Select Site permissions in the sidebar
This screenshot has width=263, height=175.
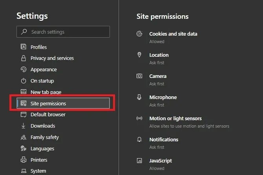click(48, 103)
